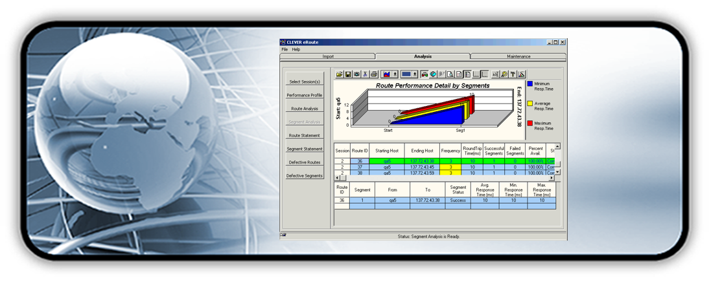The width and height of the screenshot is (709, 282).
Task: Click the RoundTrip Time(ms) column header
Action: click(472, 151)
